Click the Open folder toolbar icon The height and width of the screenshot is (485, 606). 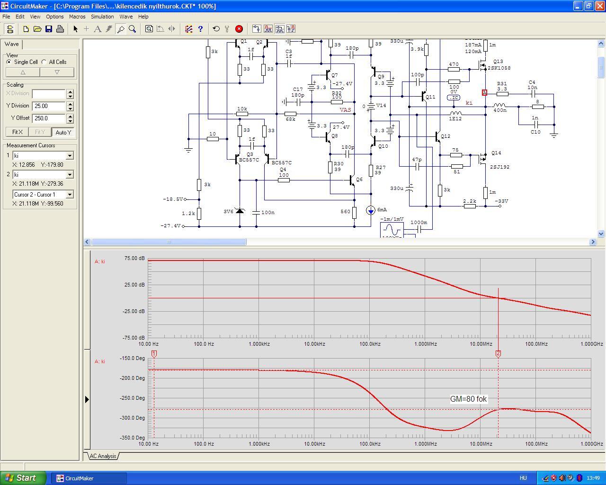point(37,29)
